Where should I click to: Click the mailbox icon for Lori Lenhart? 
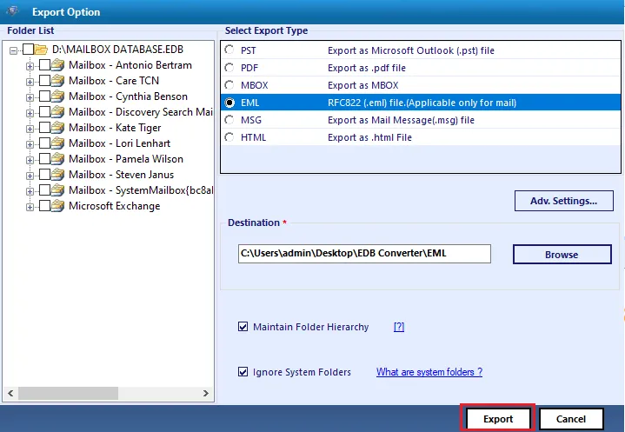[x=57, y=143]
